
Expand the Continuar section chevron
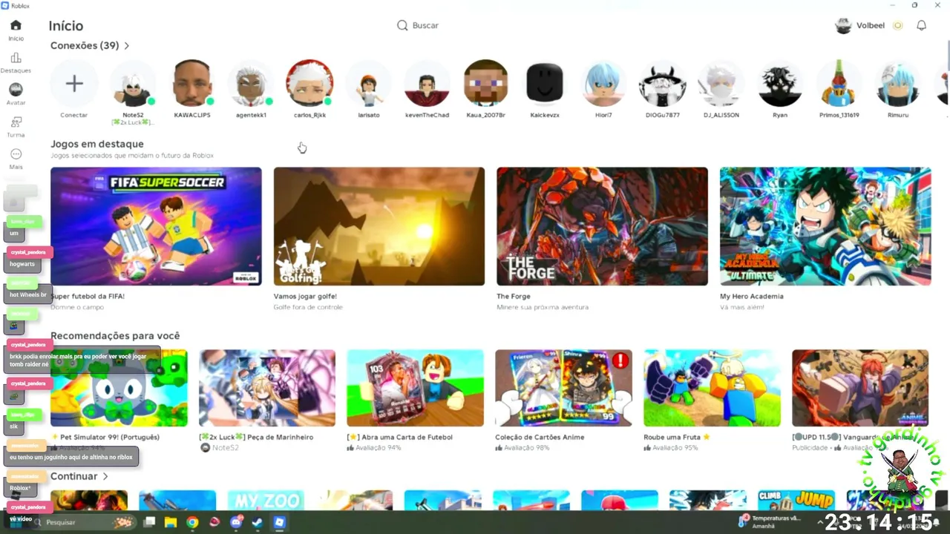105,476
